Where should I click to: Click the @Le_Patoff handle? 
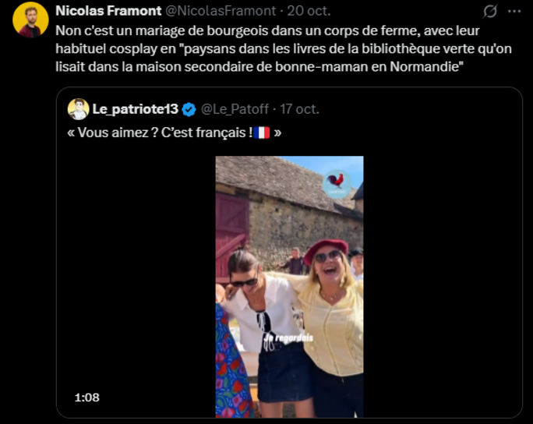pyautogui.click(x=233, y=110)
